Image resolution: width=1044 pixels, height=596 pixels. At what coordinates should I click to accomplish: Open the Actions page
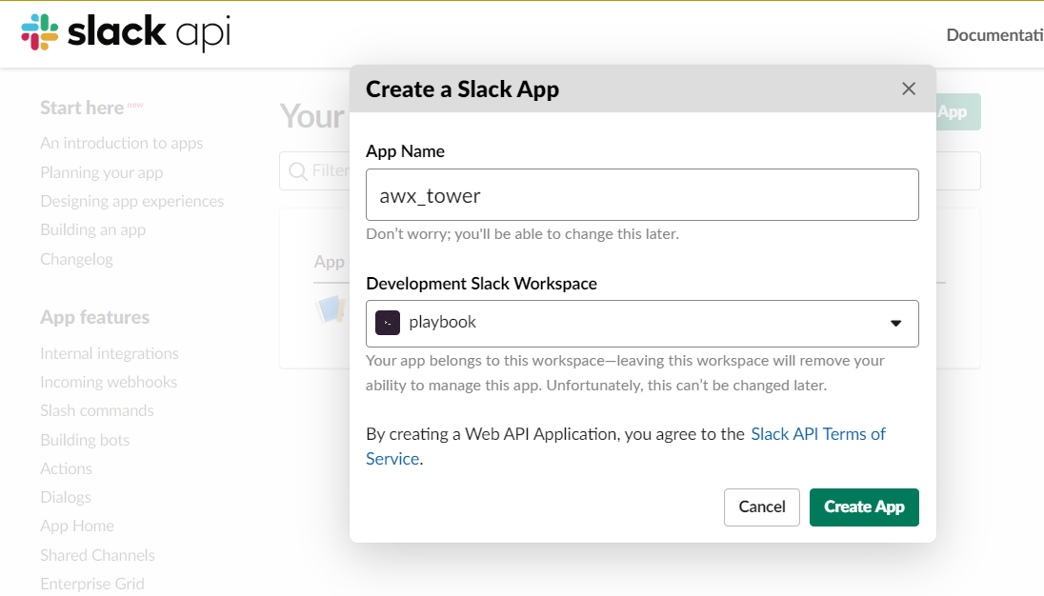tap(66, 468)
